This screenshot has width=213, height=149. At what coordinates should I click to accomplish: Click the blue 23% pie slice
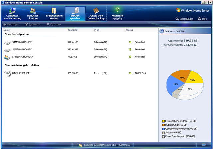tap(174, 84)
